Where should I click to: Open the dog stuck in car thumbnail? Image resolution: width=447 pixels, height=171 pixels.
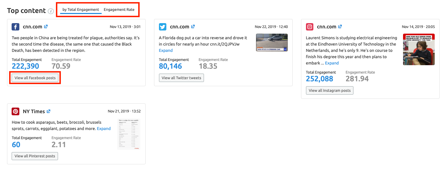(272, 42)
